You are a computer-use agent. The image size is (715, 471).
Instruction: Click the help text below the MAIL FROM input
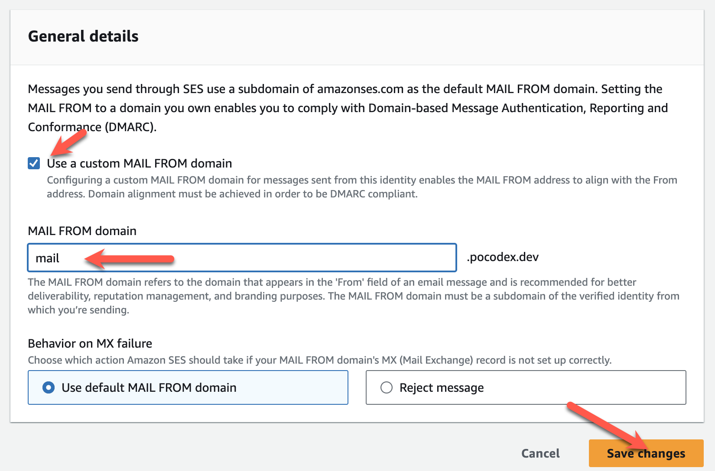[353, 296]
